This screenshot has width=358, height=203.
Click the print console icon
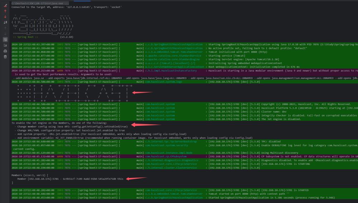pyautogui.click(x=5, y=51)
